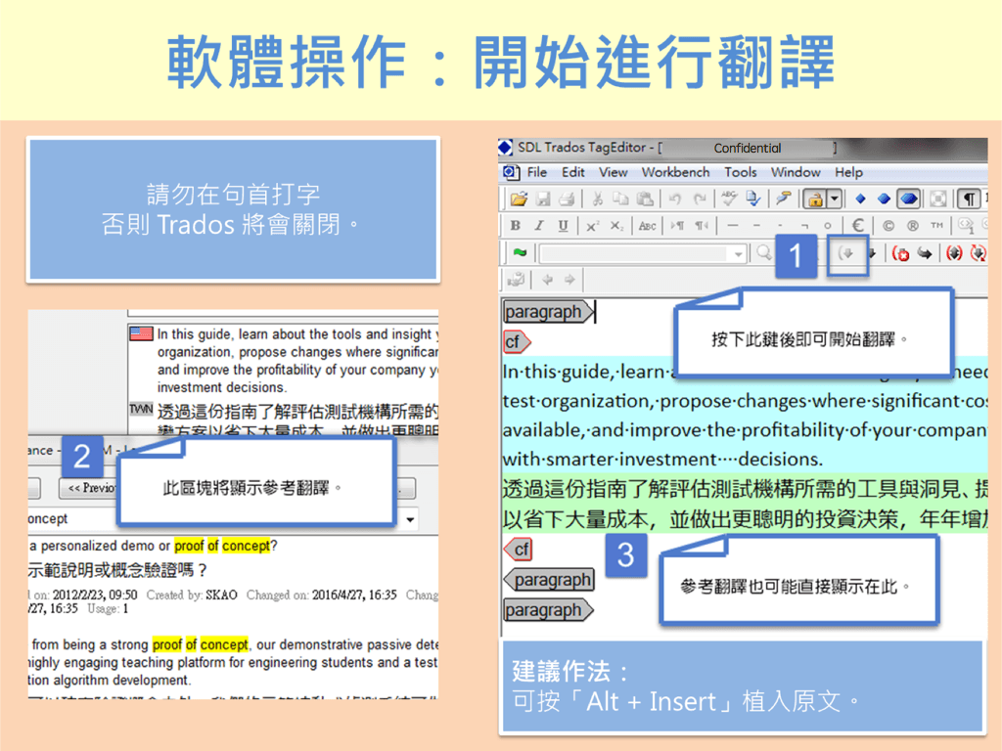Screen dimensions: 1002x751
Task: Toggle Italic formatting
Action: tap(539, 226)
